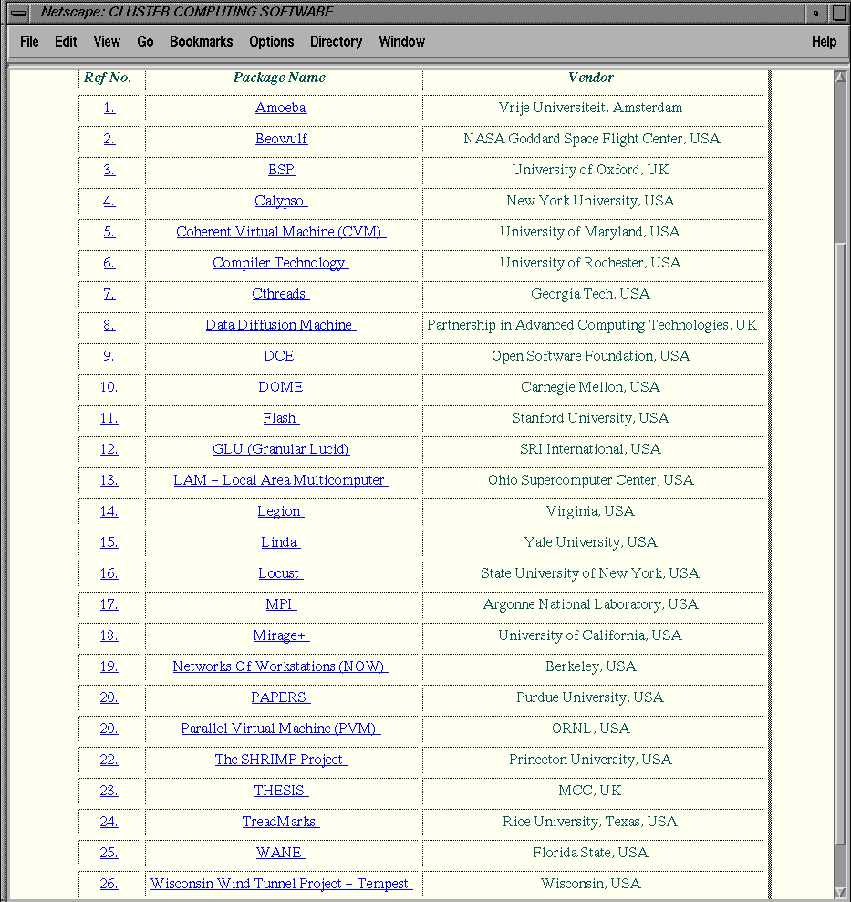Open Coherent Virtual Machine (CVM) link
This screenshot has width=851, height=902.
(281, 232)
